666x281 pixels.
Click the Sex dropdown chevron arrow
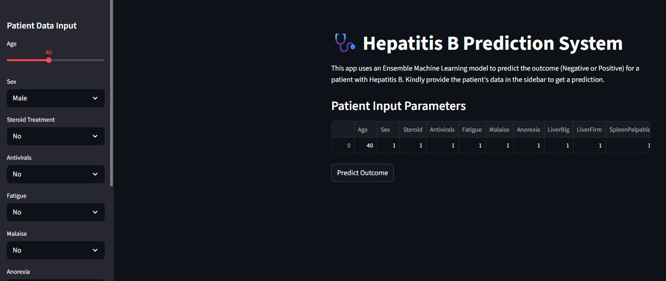coord(95,98)
